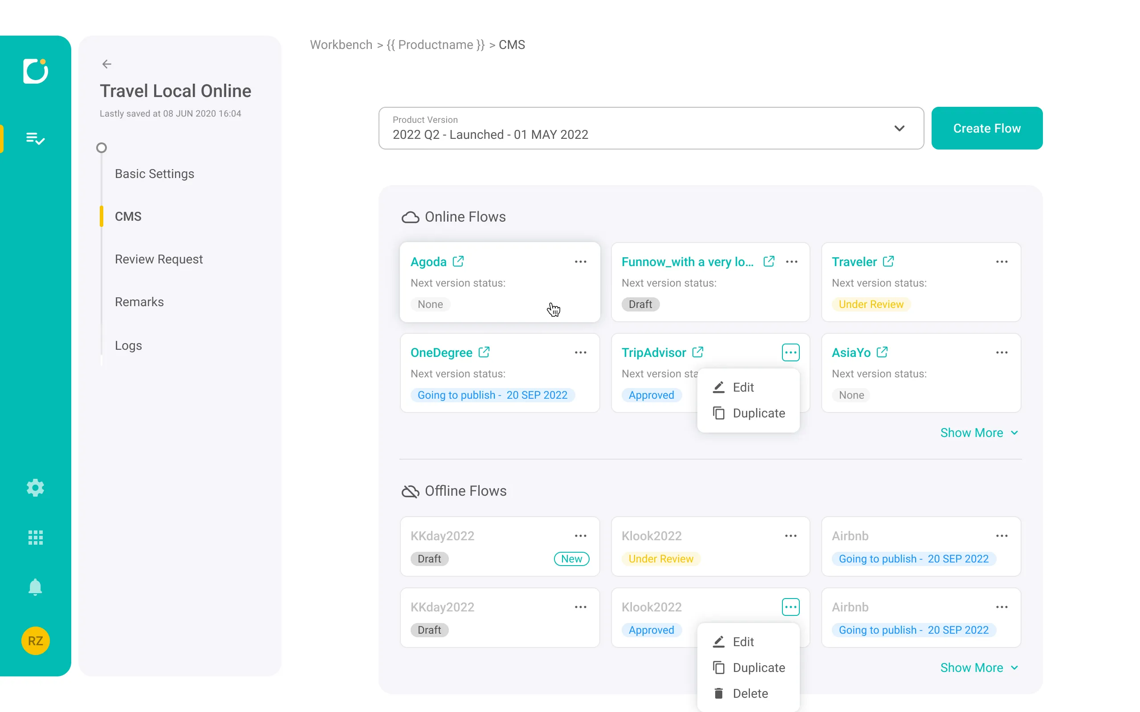
Task: Choose Duplicate in TripAdvisor menu
Action: tap(758, 413)
